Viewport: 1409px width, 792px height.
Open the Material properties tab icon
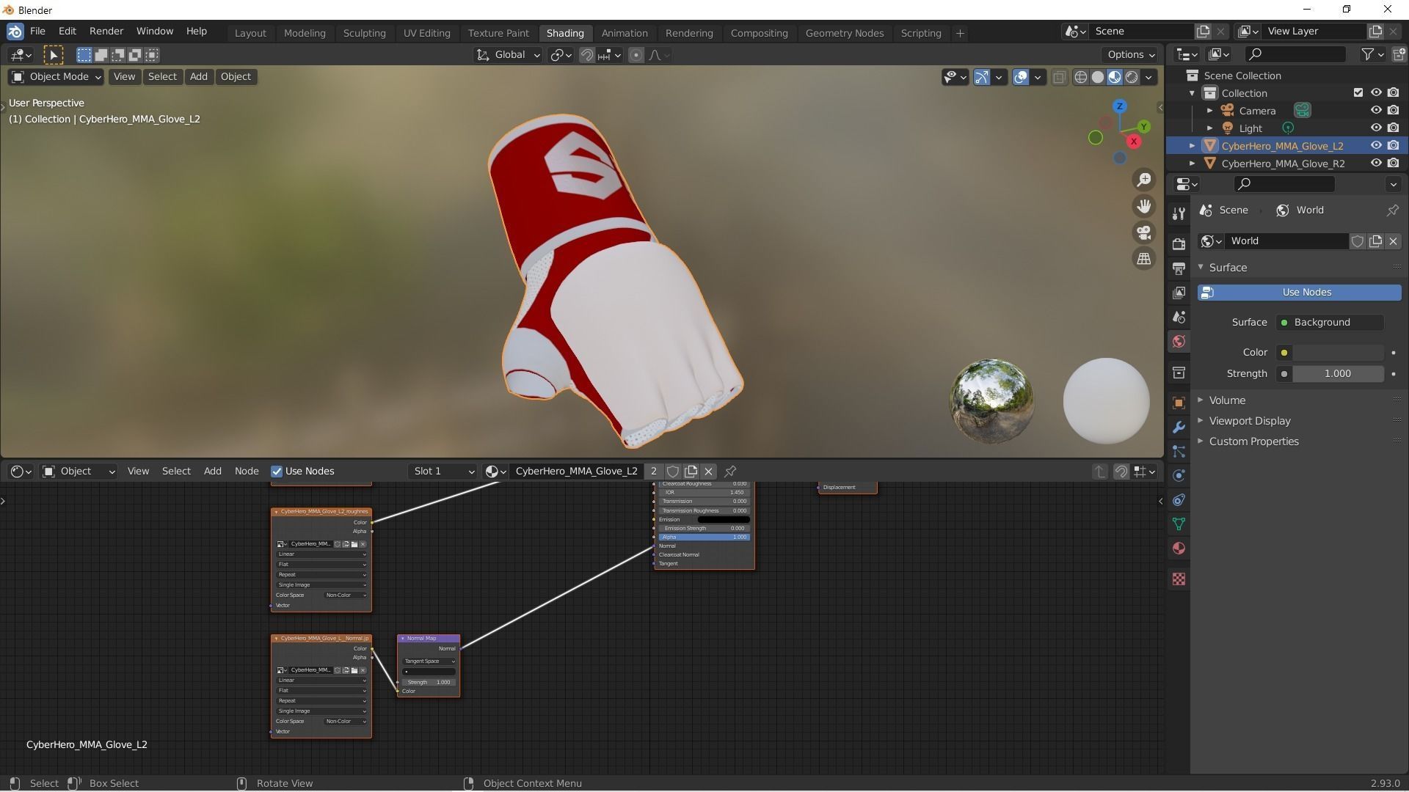[x=1179, y=549]
